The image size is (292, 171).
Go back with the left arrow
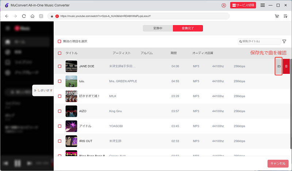pyautogui.click(x=7, y=16)
